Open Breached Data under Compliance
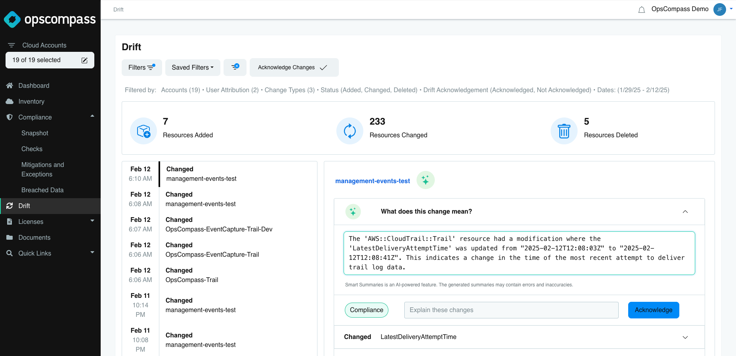 (x=42, y=190)
